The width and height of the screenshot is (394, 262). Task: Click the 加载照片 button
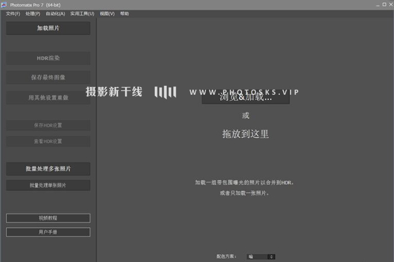[x=48, y=28]
